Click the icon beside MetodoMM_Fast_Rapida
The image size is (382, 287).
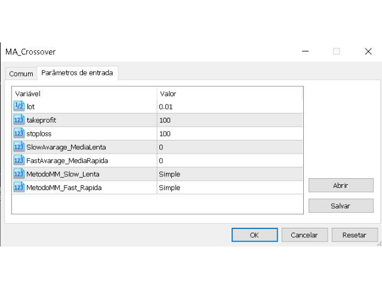19,187
